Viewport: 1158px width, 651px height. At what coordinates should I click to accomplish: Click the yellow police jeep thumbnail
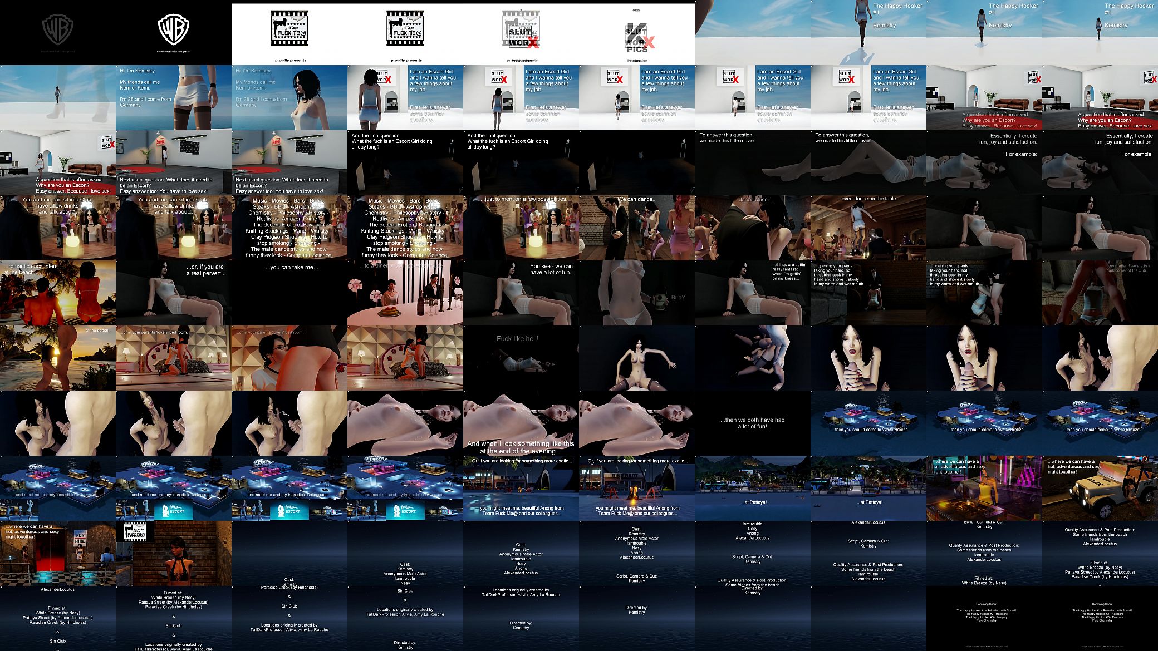click(x=1100, y=488)
